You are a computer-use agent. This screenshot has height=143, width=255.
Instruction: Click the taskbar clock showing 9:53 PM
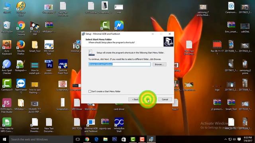point(247,139)
